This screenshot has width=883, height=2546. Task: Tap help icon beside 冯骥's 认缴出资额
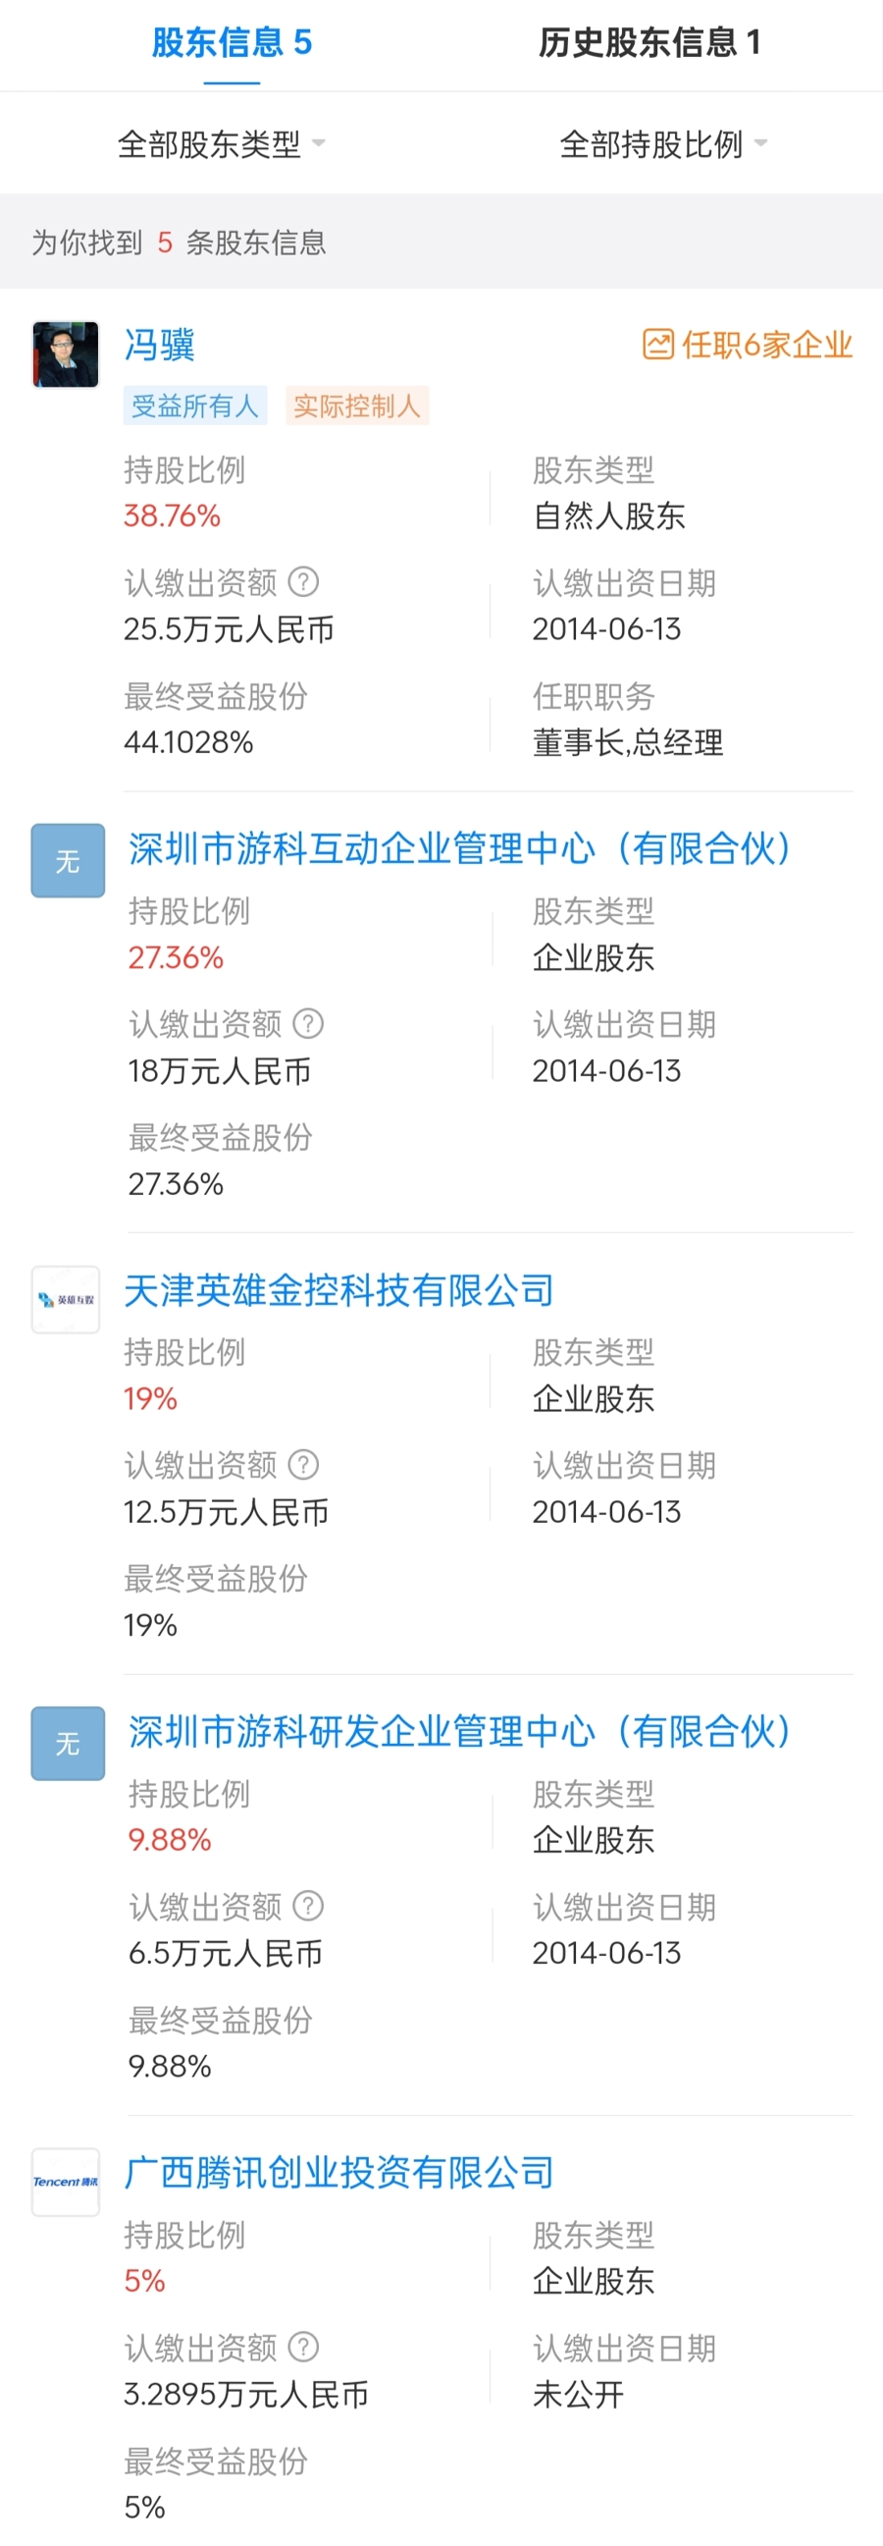303,582
